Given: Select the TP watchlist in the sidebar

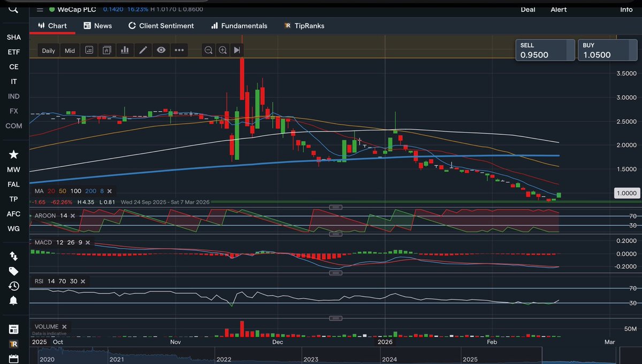Looking at the screenshot, I should click(14, 199).
